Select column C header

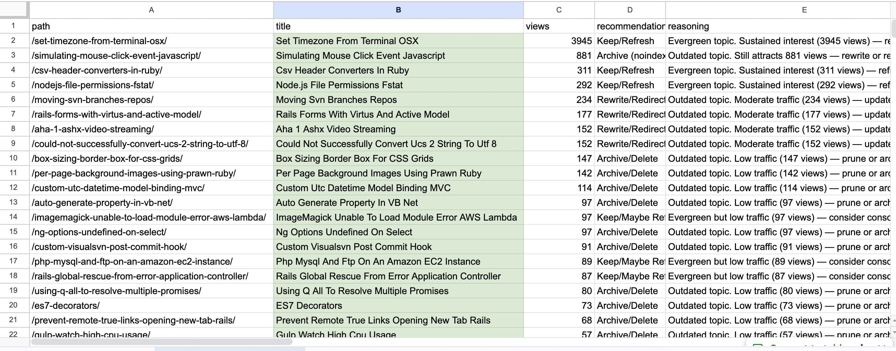tap(559, 10)
